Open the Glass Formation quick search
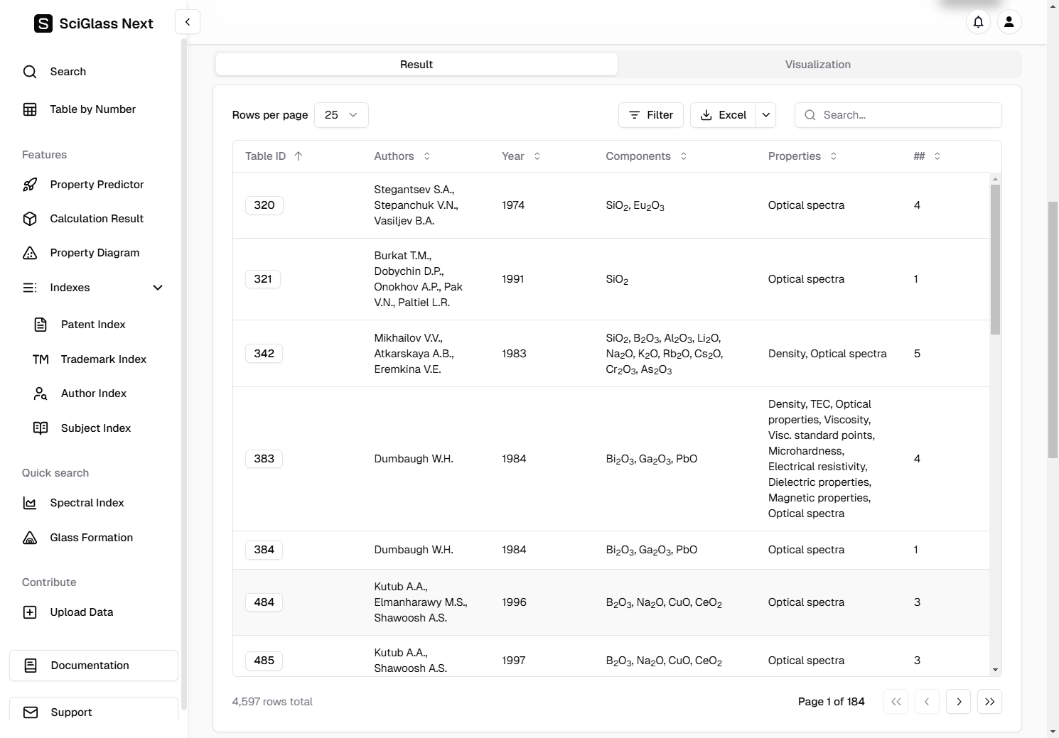1059x738 pixels. [x=91, y=538]
